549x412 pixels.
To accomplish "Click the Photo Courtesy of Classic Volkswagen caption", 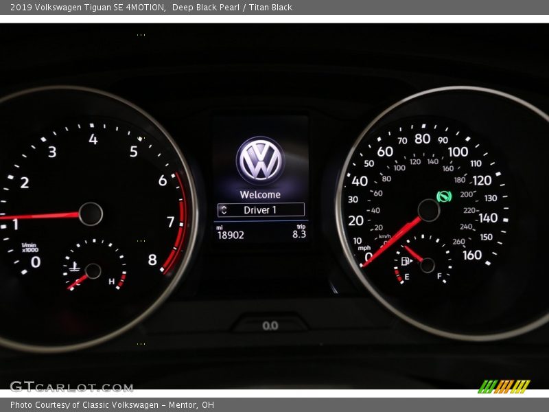I will 112,405.
